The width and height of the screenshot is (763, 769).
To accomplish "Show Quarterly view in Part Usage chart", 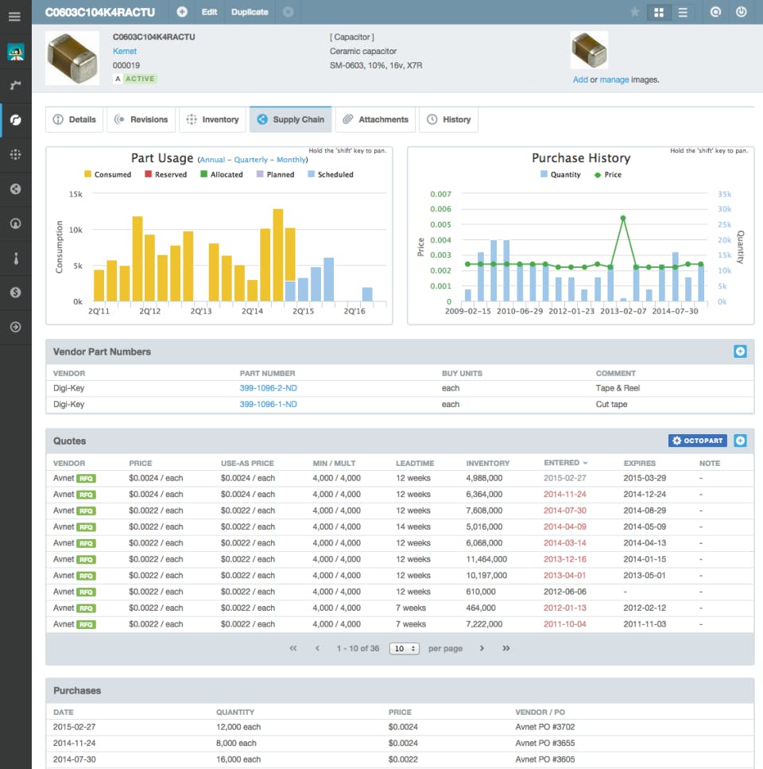I will (250, 160).
